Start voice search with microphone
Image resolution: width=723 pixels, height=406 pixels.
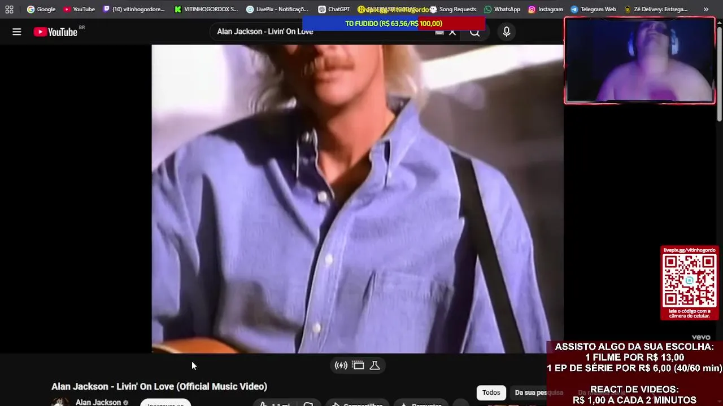[507, 32]
